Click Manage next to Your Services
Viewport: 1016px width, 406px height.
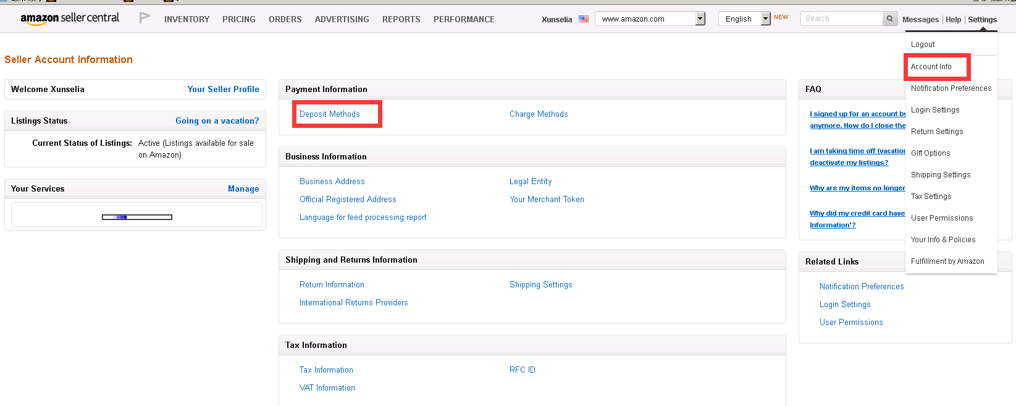coord(243,189)
